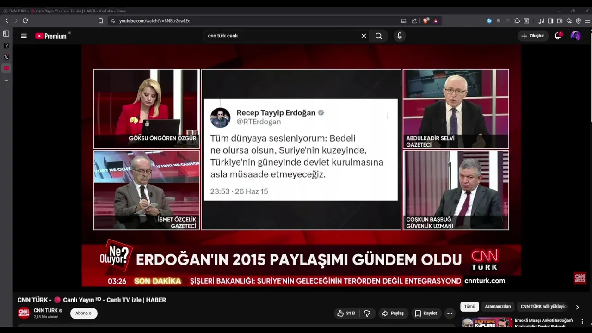Install app icon in address bar
592x333 pixels.
click(404, 21)
